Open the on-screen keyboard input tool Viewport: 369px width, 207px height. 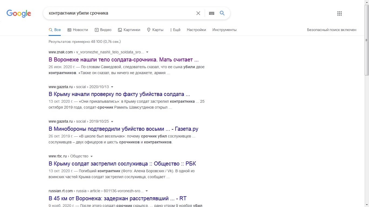coord(212,13)
